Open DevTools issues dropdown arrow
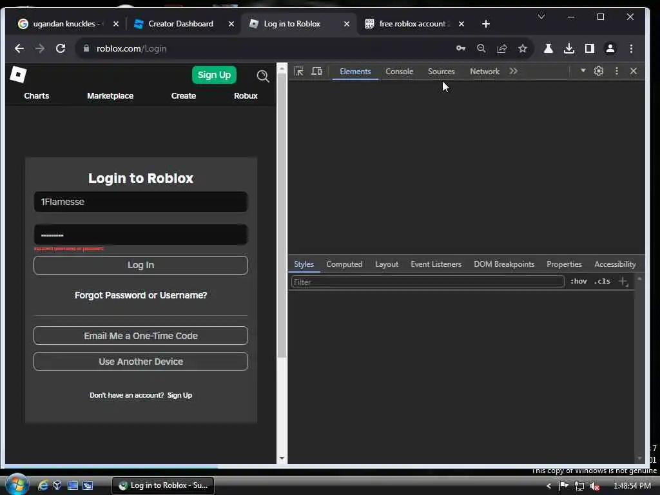660x495 pixels. pyautogui.click(x=583, y=71)
